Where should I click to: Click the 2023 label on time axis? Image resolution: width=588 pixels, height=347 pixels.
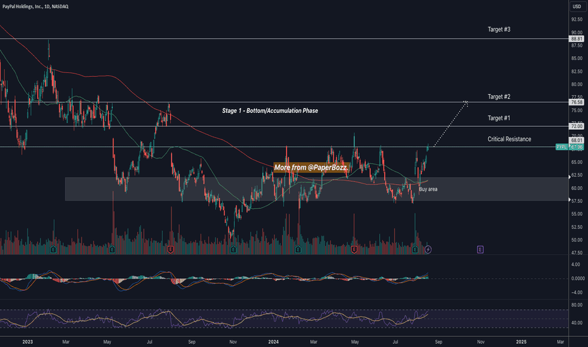(x=27, y=342)
